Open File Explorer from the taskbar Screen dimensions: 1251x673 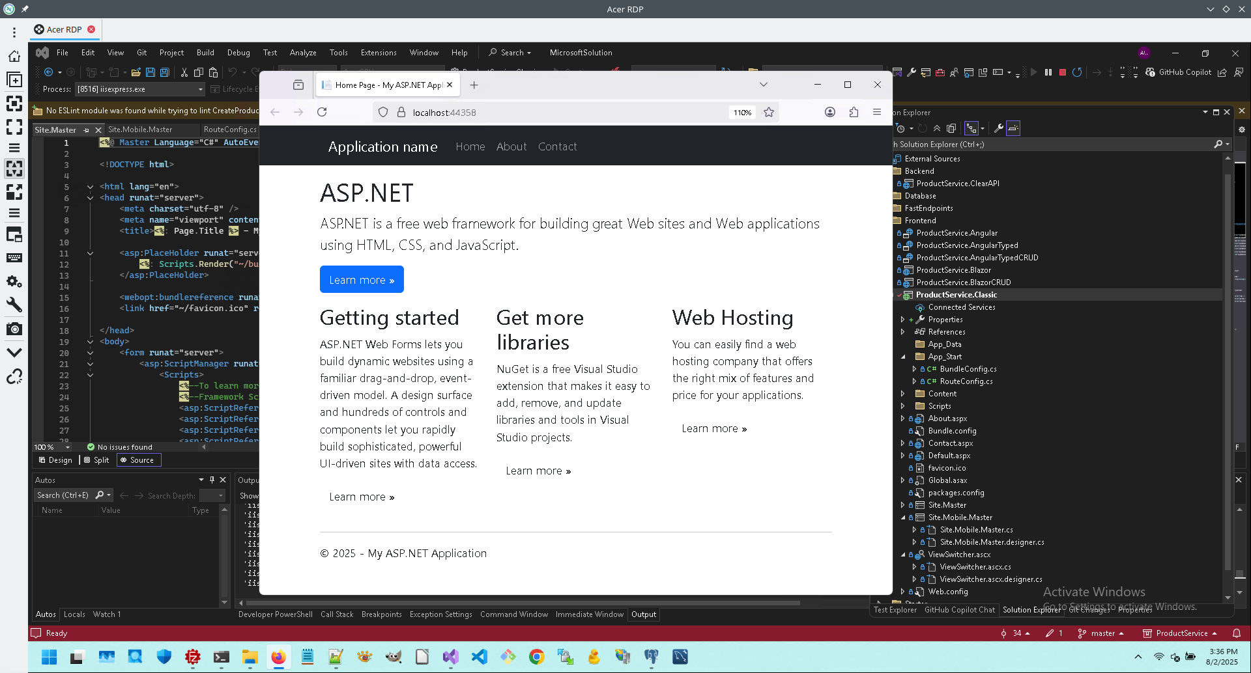pyautogui.click(x=250, y=657)
